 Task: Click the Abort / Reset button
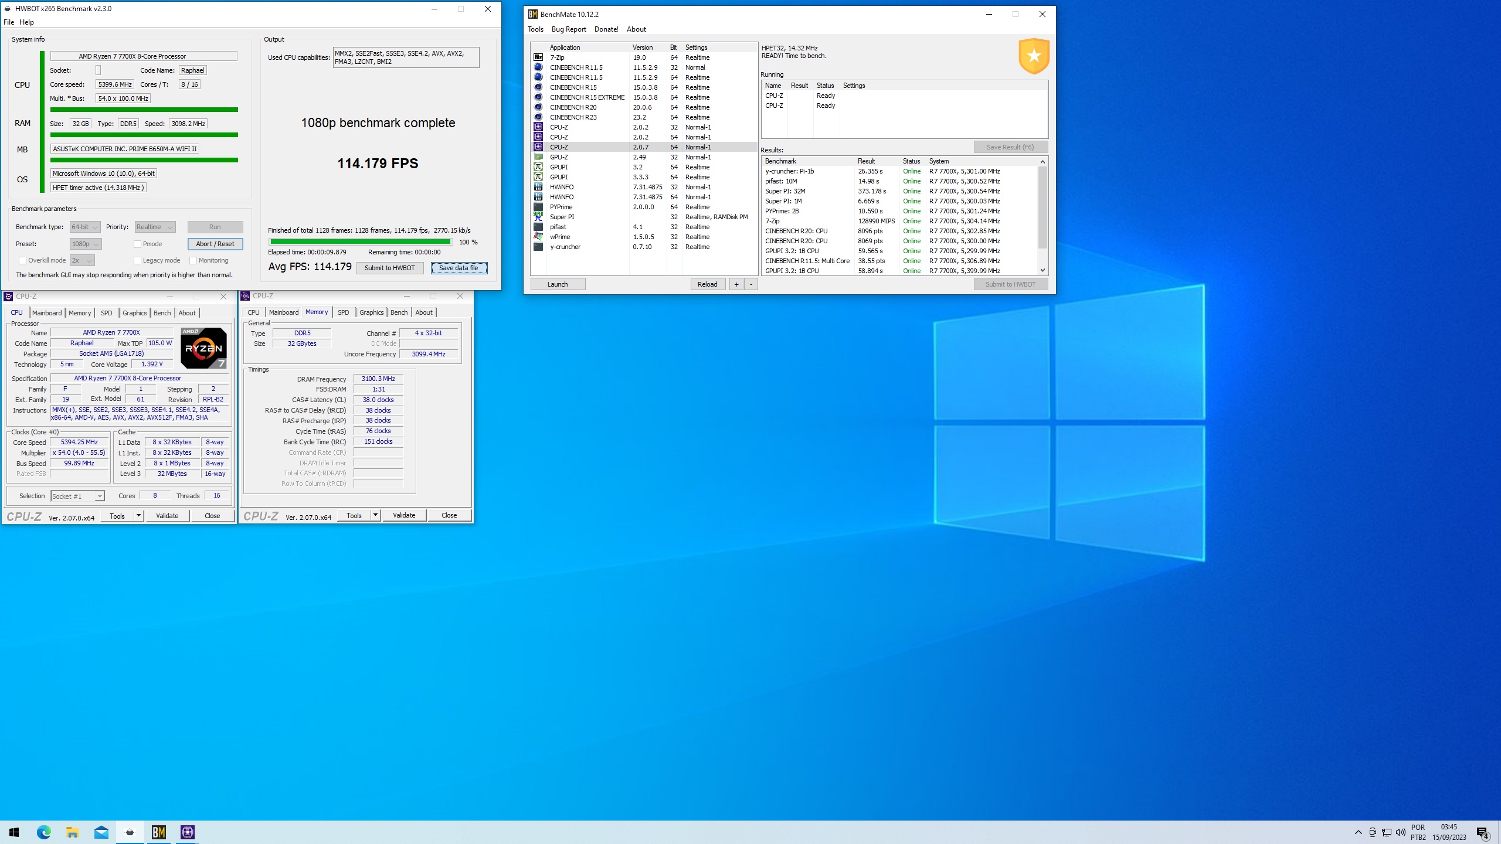215,244
